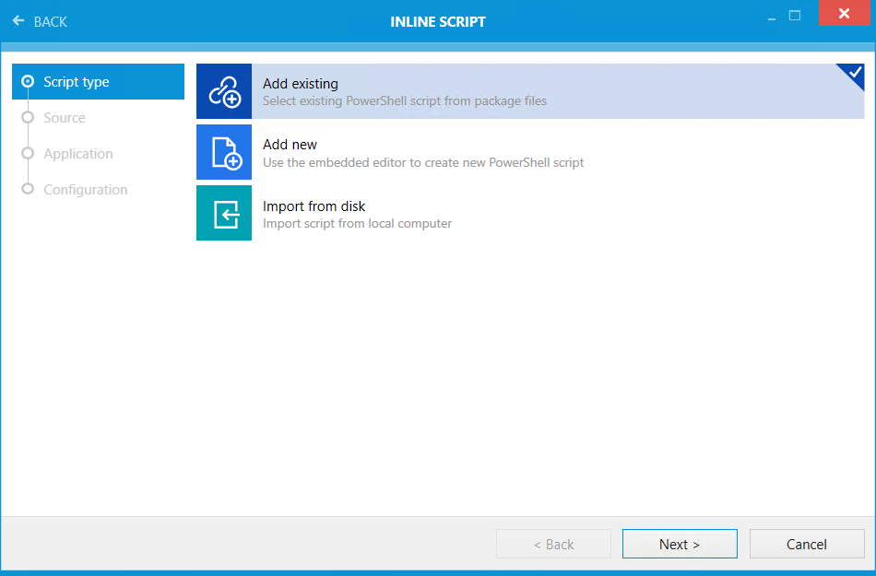Select the Add existing script icon
This screenshot has width=876, height=576.
point(223,91)
